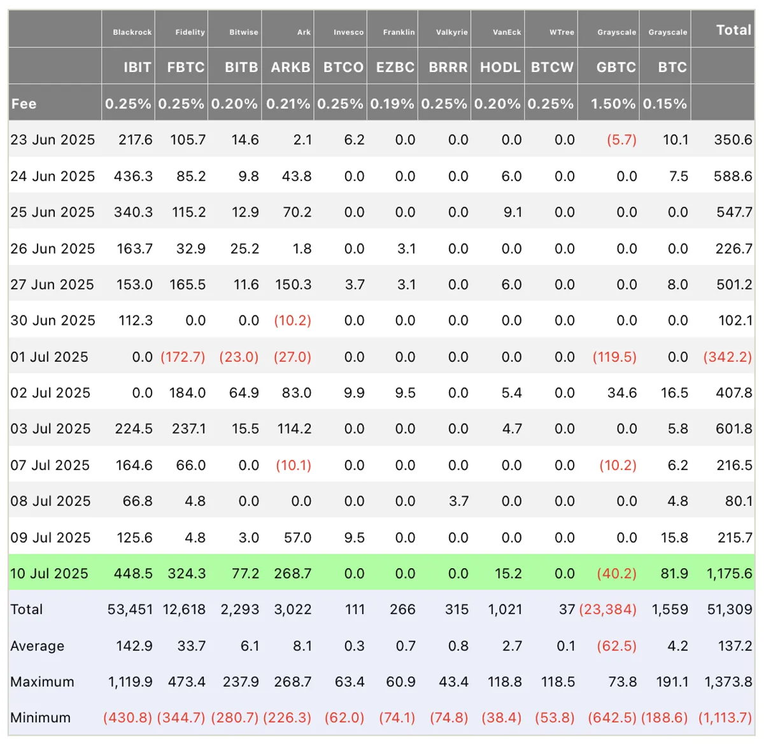Select the 53,451 IBIT total value
Image resolution: width=764 pixels, height=744 pixels.
130,610
